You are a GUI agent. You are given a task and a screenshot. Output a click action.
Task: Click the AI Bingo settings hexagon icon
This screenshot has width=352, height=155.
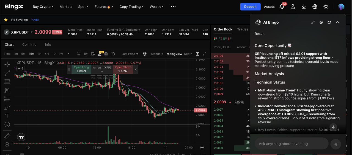pos(321,22)
